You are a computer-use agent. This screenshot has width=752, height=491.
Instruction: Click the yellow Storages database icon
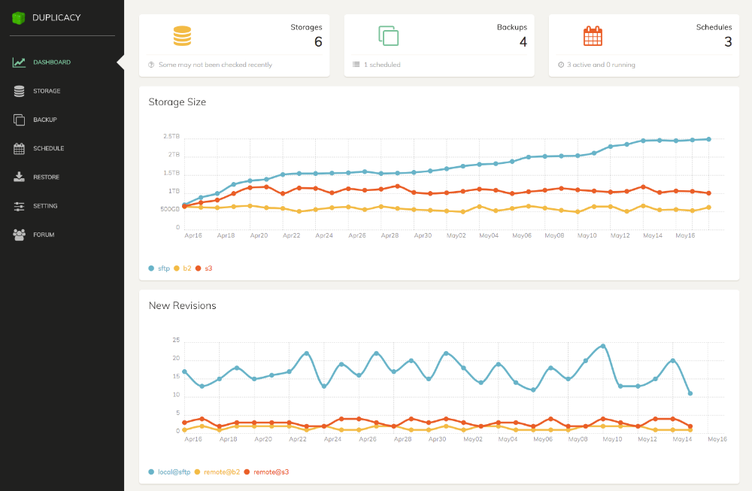pyautogui.click(x=183, y=36)
